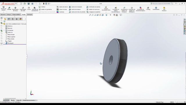Open Propriedades de massa tool
This screenshot has width=186, height=105.
click(15, 9)
